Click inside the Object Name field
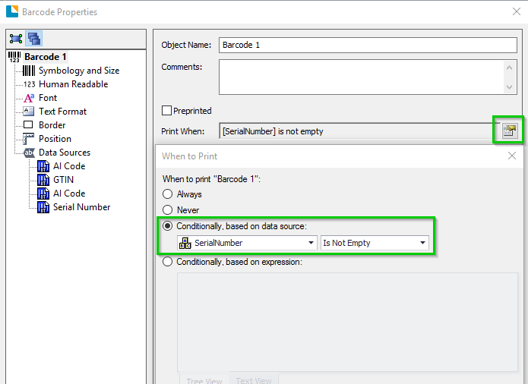 click(x=368, y=45)
